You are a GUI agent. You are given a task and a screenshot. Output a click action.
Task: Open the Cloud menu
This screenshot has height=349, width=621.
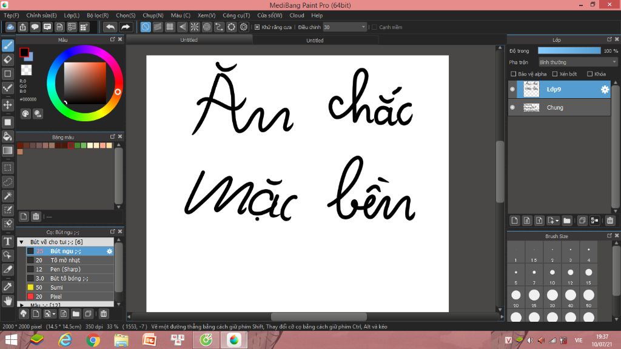297,15
